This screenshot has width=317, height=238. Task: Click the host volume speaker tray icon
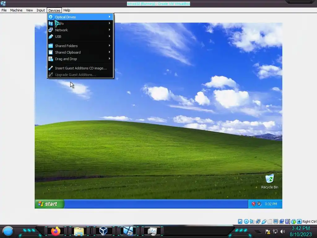[x=283, y=231]
